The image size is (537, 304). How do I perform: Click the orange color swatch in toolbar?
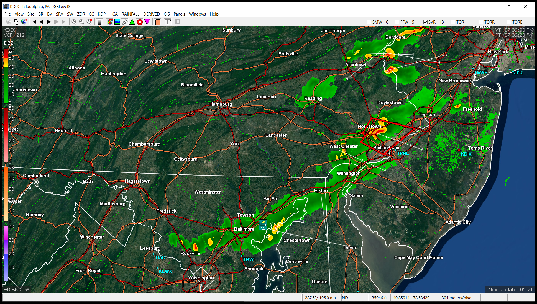157,22
